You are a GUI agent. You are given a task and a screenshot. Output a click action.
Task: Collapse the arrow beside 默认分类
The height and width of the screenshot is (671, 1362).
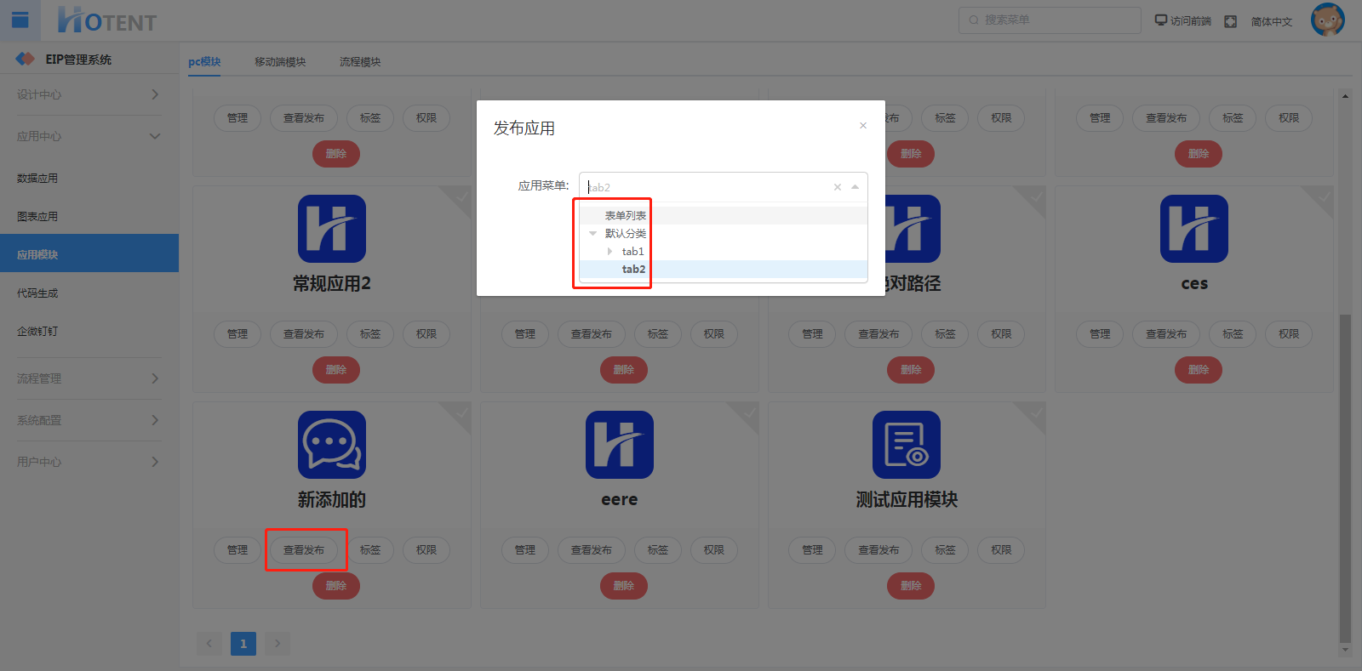pos(592,233)
